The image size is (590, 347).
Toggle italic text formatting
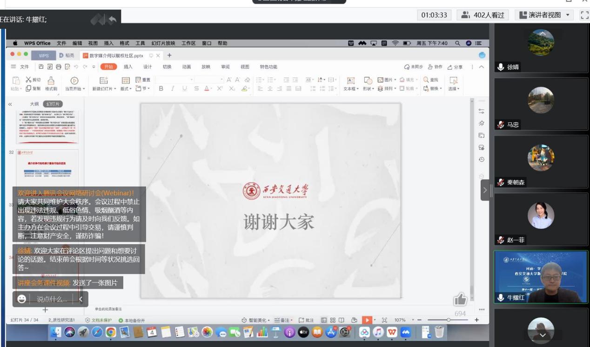[x=173, y=89]
